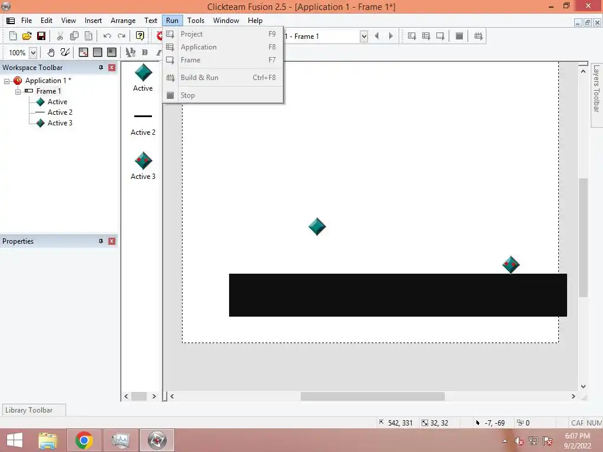Open the Arrange menu
Viewport: 603px width, 452px height.
(123, 21)
